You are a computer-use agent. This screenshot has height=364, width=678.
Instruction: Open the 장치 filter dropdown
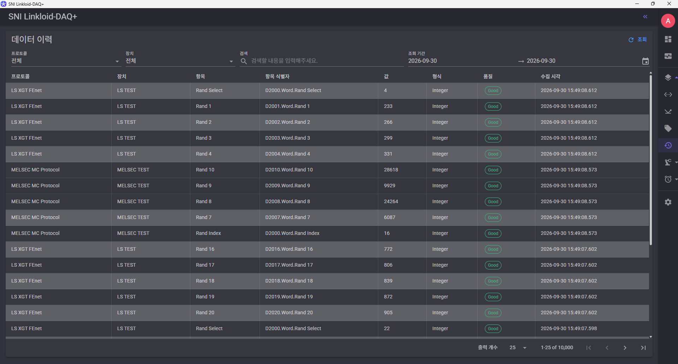coord(180,61)
